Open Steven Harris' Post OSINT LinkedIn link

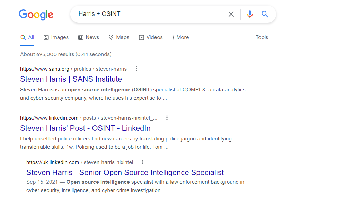tap(85, 128)
